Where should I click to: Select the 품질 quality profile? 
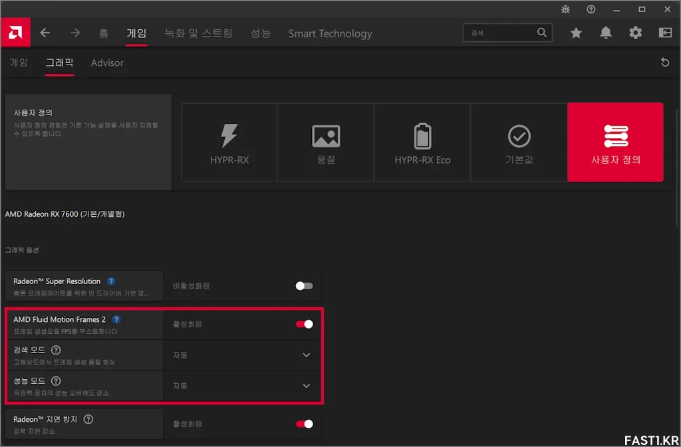[326, 142]
